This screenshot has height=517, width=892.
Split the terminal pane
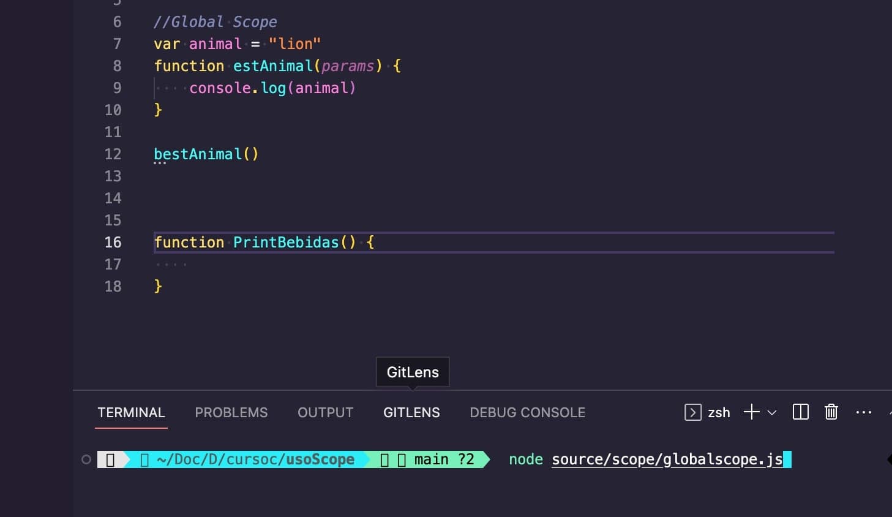[x=800, y=412]
